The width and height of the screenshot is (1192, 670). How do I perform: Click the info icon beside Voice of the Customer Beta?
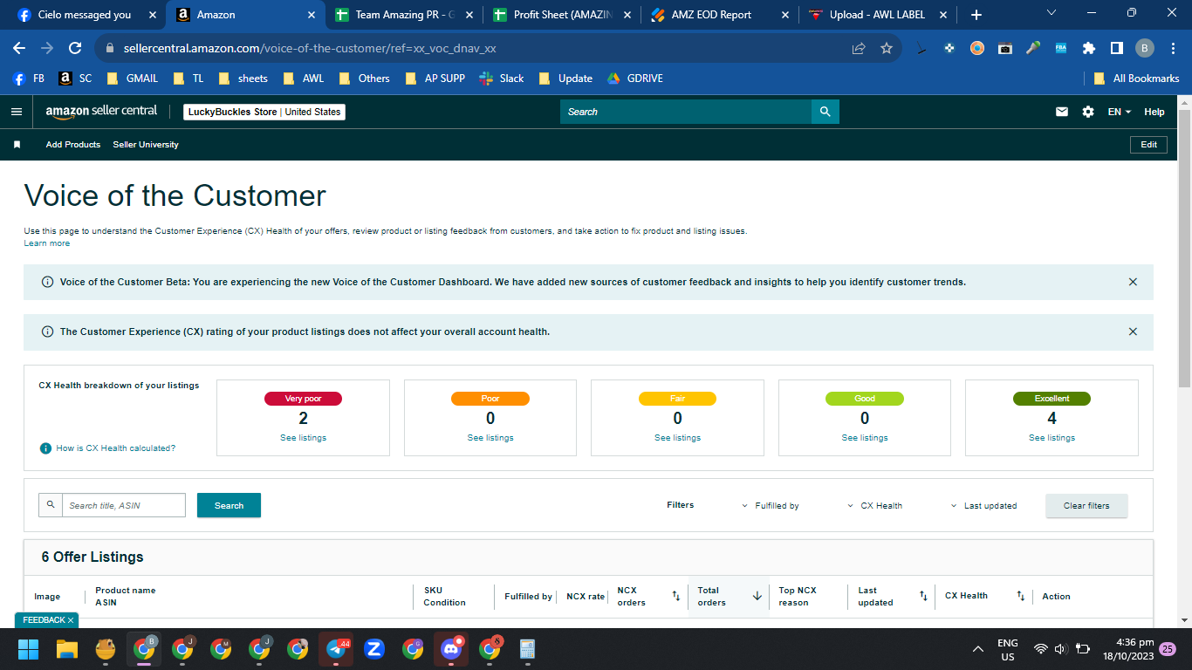(x=47, y=282)
